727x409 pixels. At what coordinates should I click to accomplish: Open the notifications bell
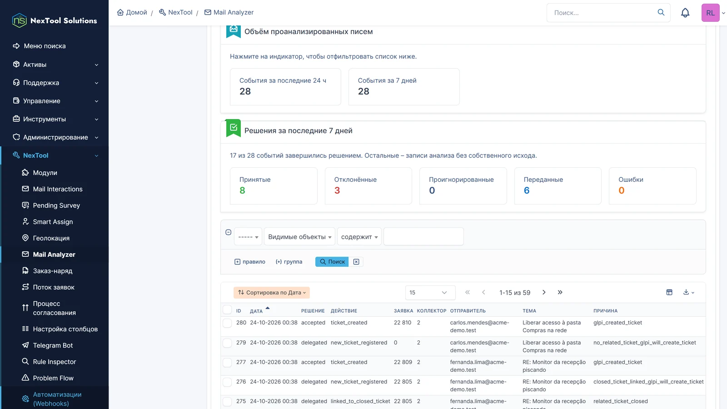coord(685,13)
